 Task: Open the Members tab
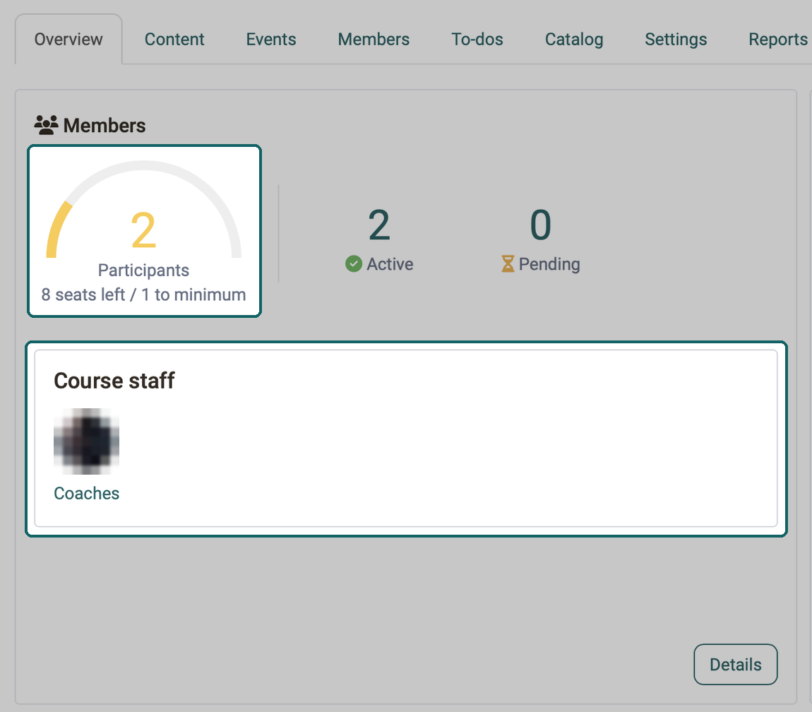tap(374, 40)
